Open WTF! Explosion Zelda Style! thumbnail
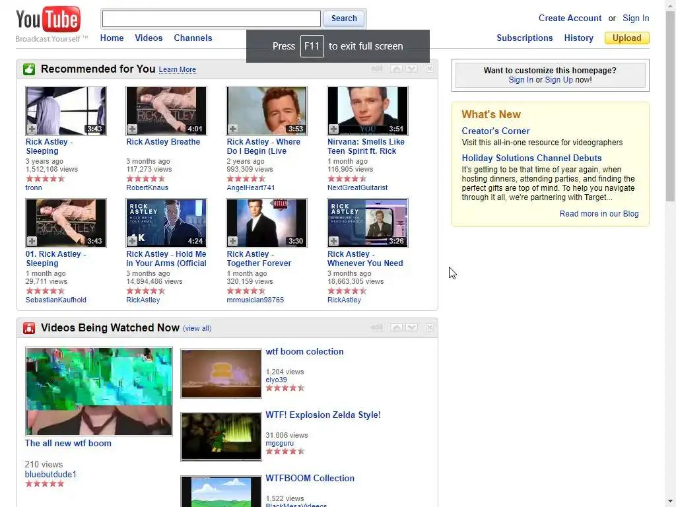The width and height of the screenshot is (676, 507). (221, 437)
